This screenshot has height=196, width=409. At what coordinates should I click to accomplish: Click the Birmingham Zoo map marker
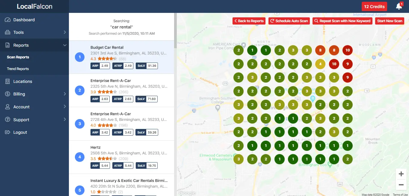point(330,164)
